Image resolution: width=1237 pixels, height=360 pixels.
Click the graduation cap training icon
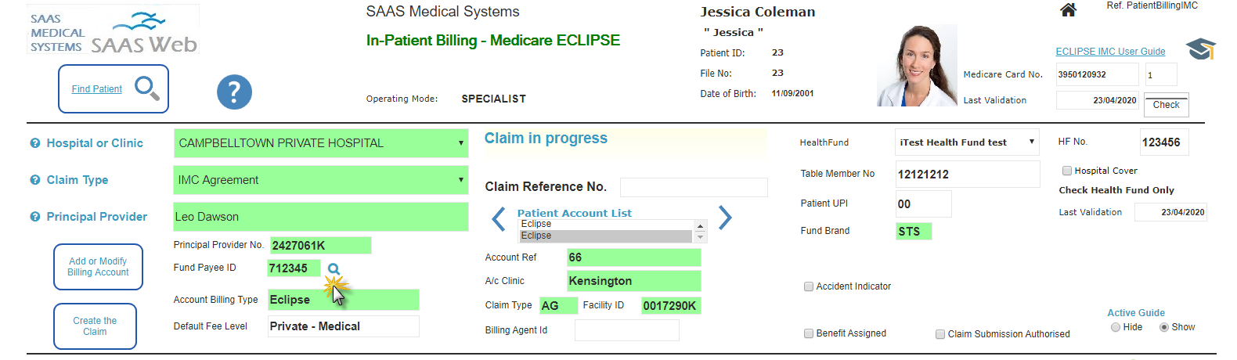pyautogui.click(x=1200, y=49)
